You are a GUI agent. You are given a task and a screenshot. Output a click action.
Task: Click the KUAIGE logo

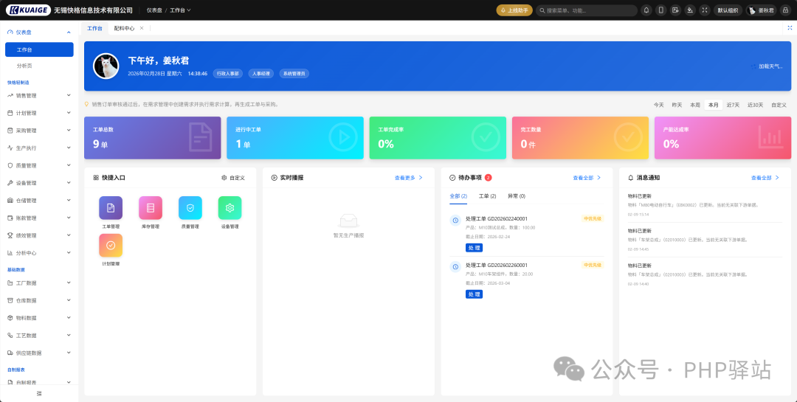point(28,10)
